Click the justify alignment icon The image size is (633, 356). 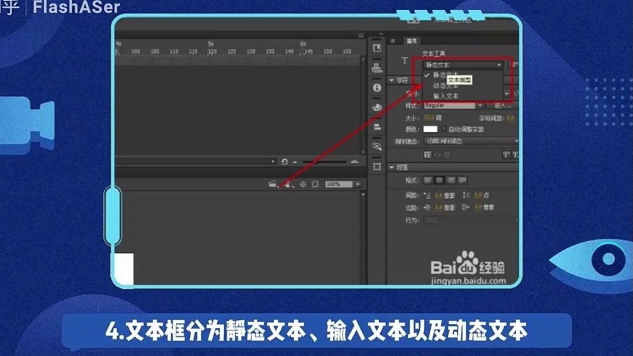pyautogui.click(x=462, y=180)
